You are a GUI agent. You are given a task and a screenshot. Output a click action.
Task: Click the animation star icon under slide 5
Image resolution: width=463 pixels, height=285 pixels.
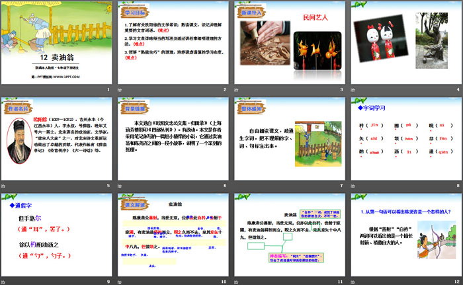(3, 186)
